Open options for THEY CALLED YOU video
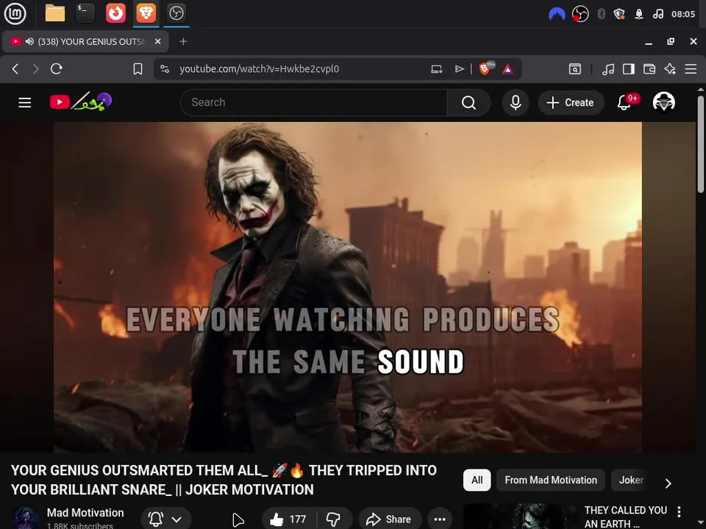Screen dimensions: 706x529 tap(679, 511)
